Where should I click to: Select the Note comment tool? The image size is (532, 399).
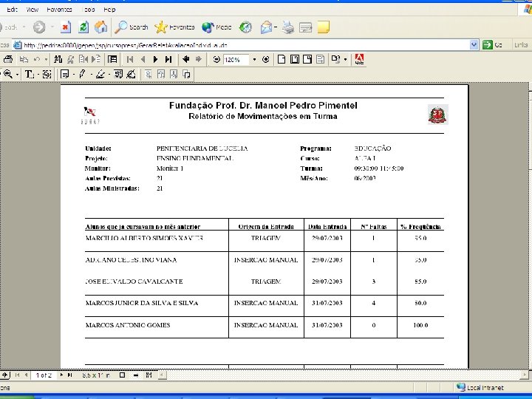click(65, 75)
